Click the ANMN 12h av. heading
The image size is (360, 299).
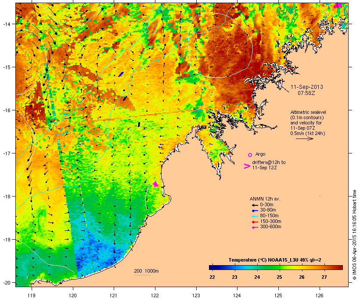265,199
